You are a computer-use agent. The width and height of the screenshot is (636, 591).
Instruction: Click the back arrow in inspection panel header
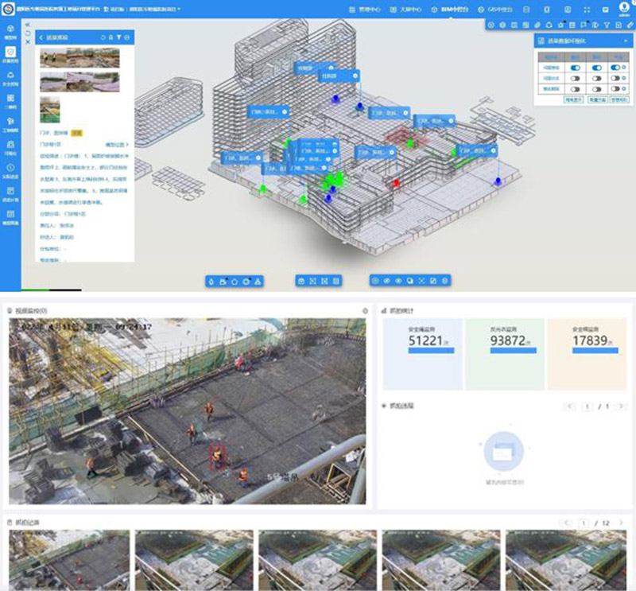(41, 37)
